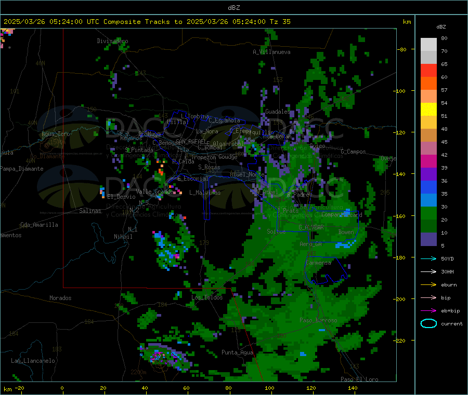468x395 pixels.
Task: Click the bip pink arrow legend icon
Action: [x=428, y=297]
